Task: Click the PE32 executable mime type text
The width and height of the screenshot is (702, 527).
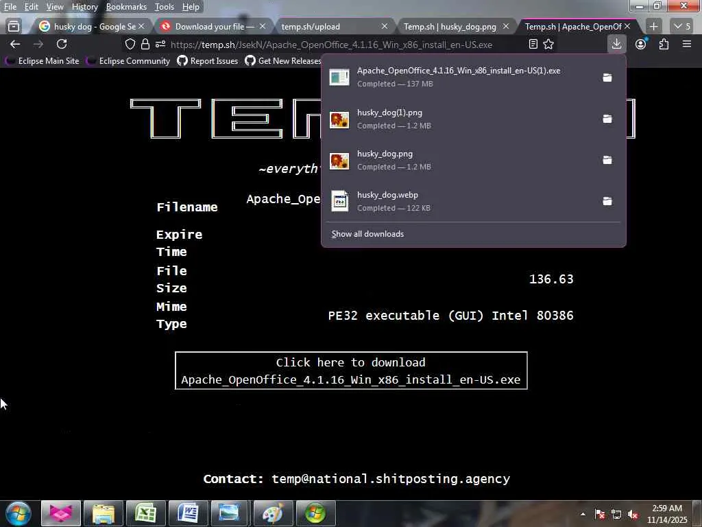Action: point(450,316)
